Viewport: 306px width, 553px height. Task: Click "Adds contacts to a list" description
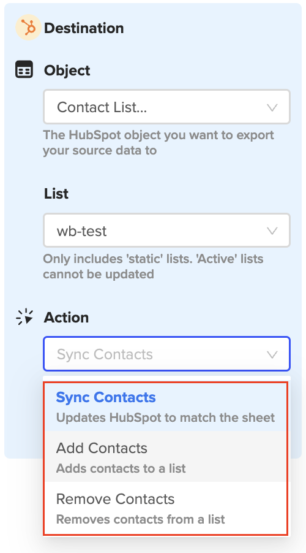coord(121,468)
